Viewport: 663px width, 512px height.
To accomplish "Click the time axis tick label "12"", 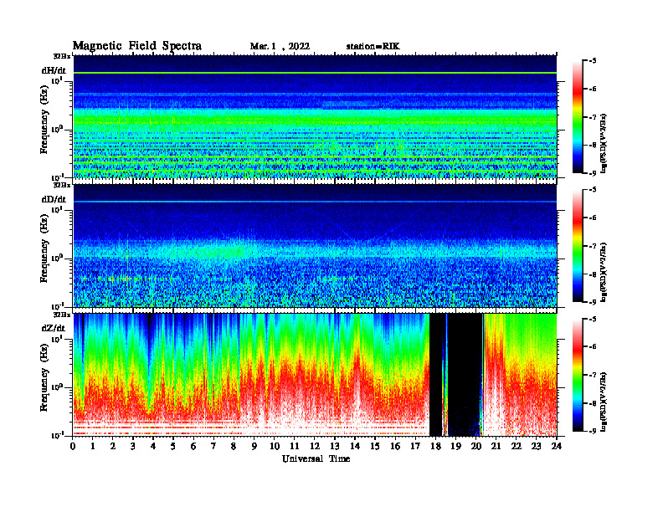I will click(315, 446).
